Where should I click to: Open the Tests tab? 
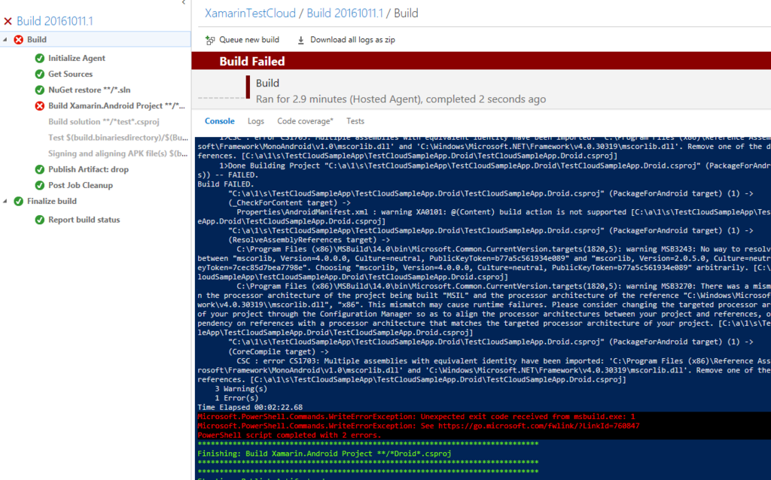click(355, 121)
